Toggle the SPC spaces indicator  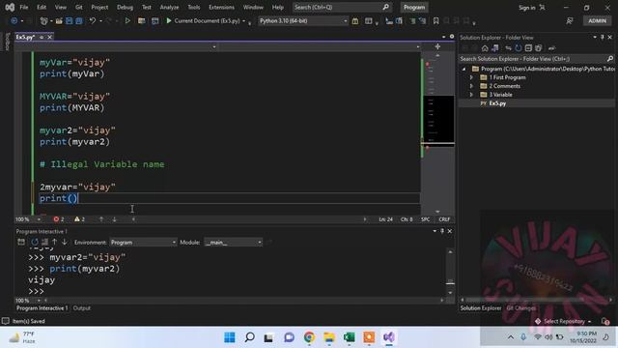[x=425, y=219]
